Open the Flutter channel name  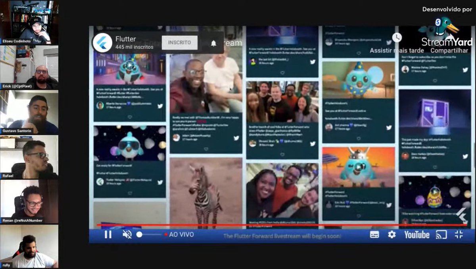[x=126, y=39]
